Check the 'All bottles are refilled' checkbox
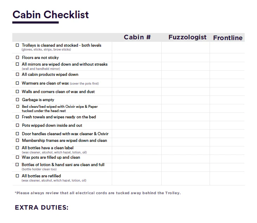The width and height of the screenshot is (257, 223). pos(18,176)
